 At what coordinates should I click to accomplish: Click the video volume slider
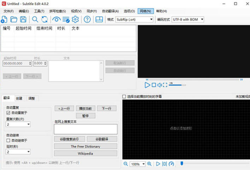click(x=177, y=85)
